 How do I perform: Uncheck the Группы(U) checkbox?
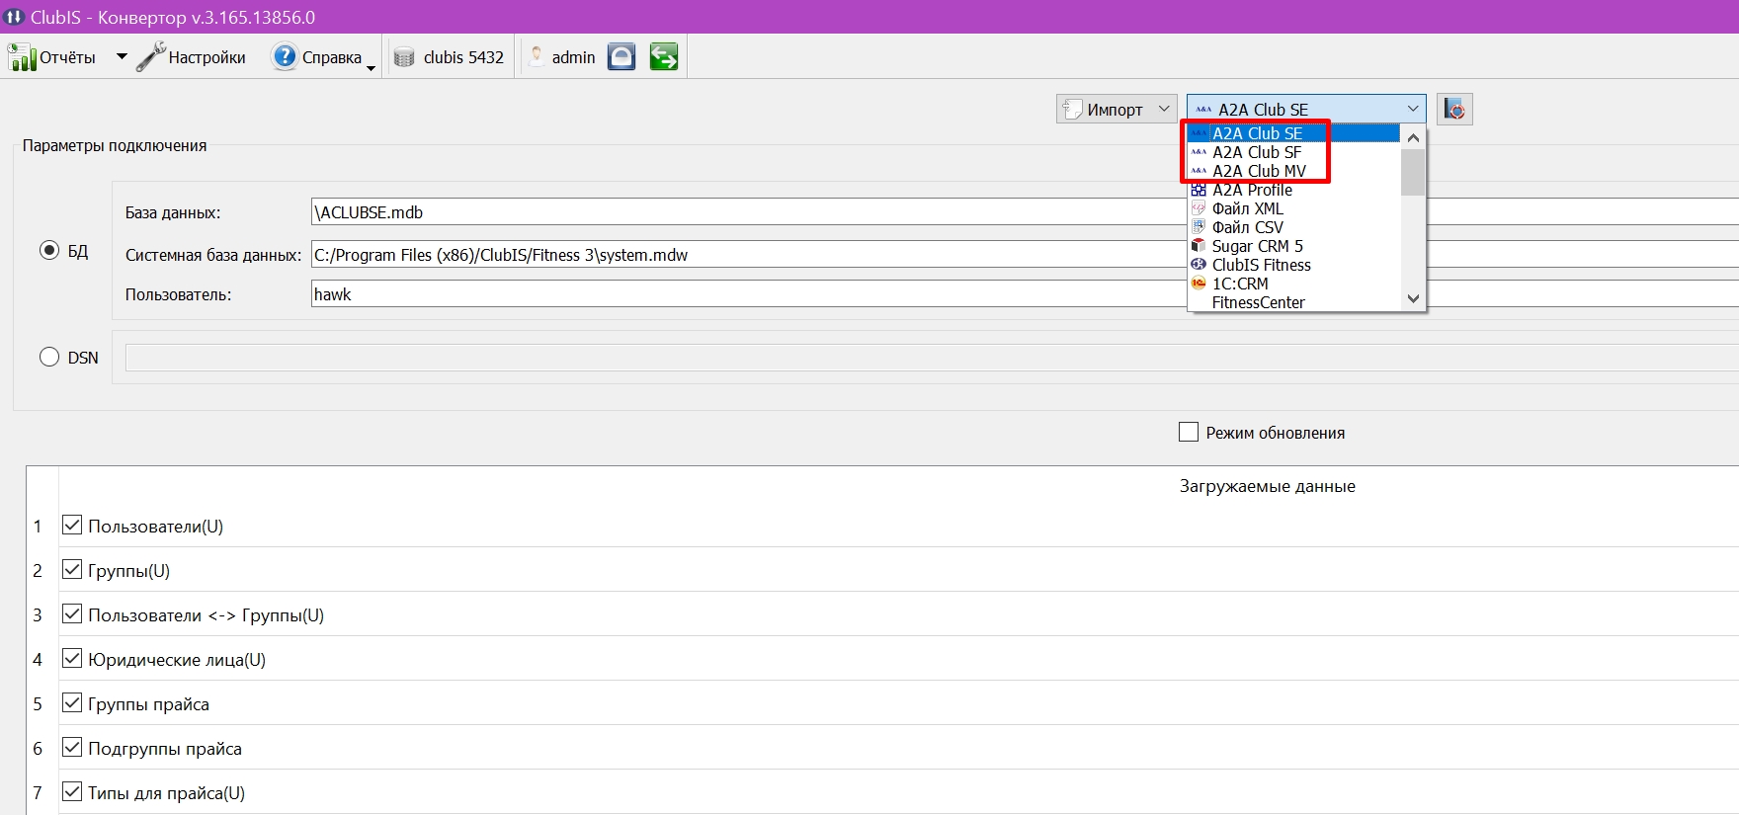coord(72,569)
